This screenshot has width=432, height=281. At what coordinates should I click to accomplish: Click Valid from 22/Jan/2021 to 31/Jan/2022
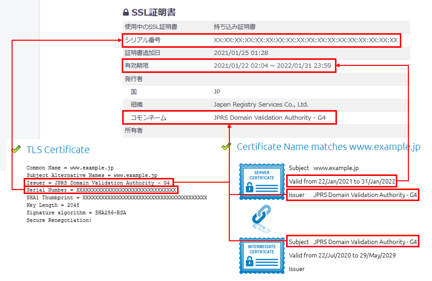pyautogui.click(x=342, y=181)
